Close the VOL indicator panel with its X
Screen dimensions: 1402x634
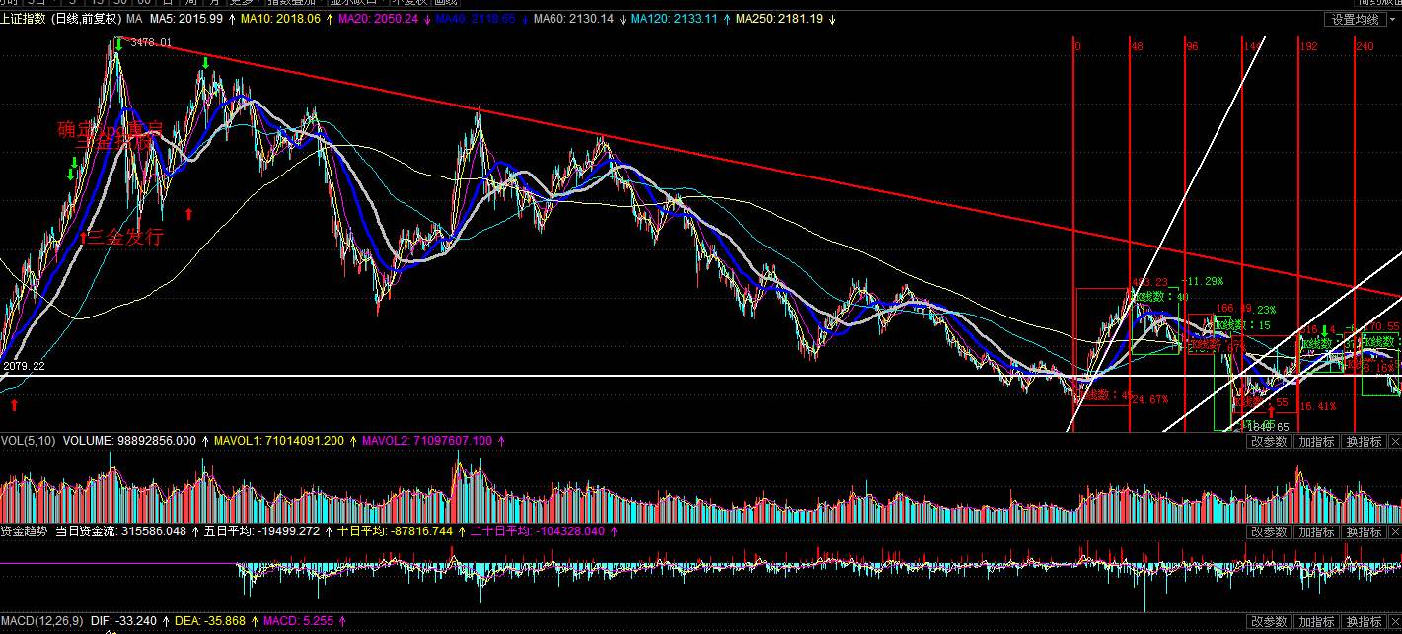(x=1393, y=442)
